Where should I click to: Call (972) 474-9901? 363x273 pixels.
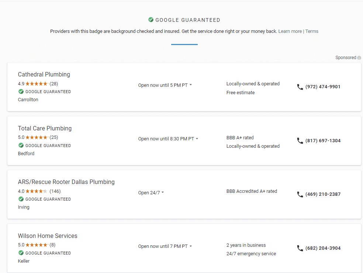(x=323, y=87)
